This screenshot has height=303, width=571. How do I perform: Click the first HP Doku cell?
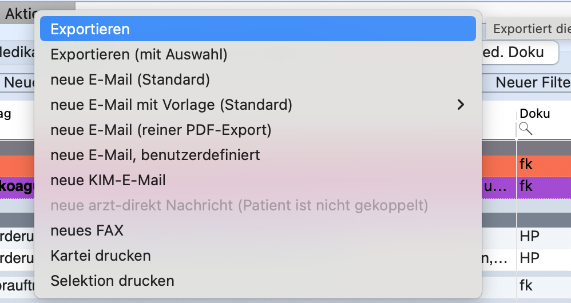[x=544, y=237]
